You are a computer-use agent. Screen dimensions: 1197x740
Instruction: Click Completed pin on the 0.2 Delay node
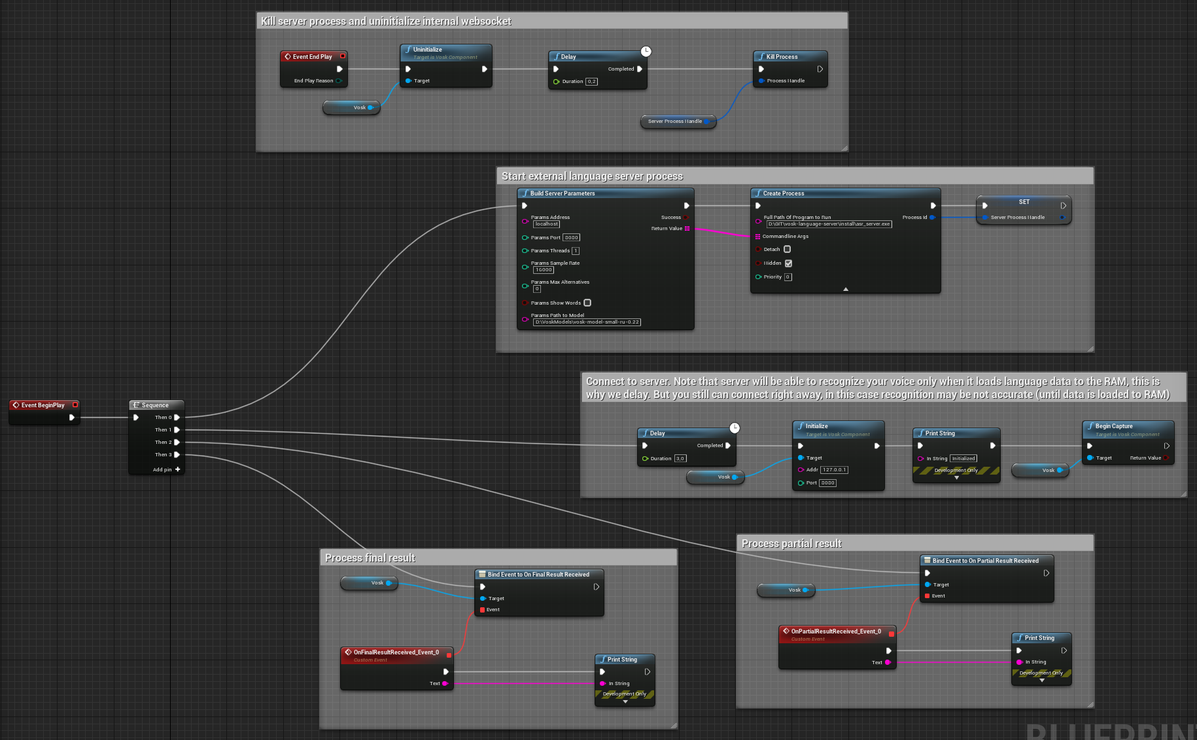640,69
